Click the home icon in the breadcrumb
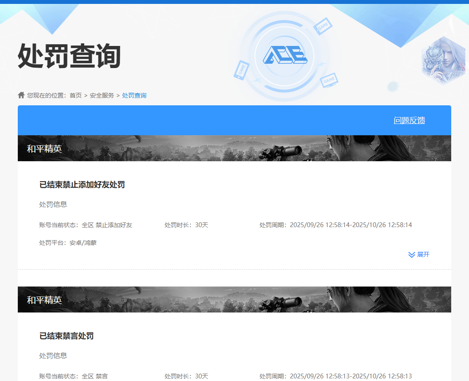 pos(21,95)
